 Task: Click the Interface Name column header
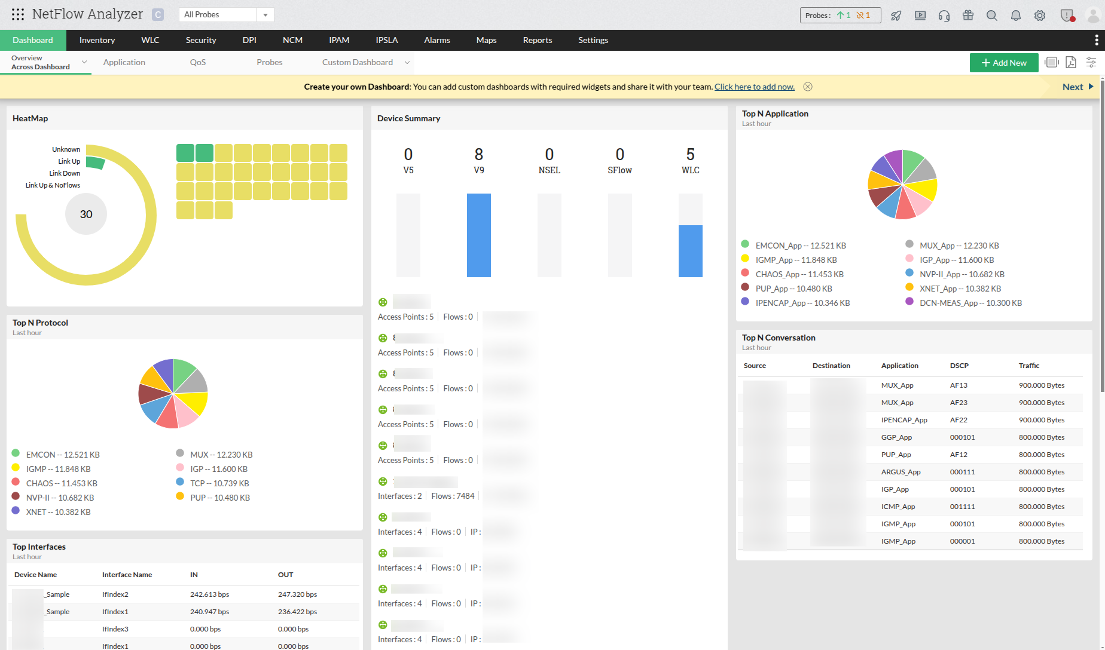pos(127,575)
